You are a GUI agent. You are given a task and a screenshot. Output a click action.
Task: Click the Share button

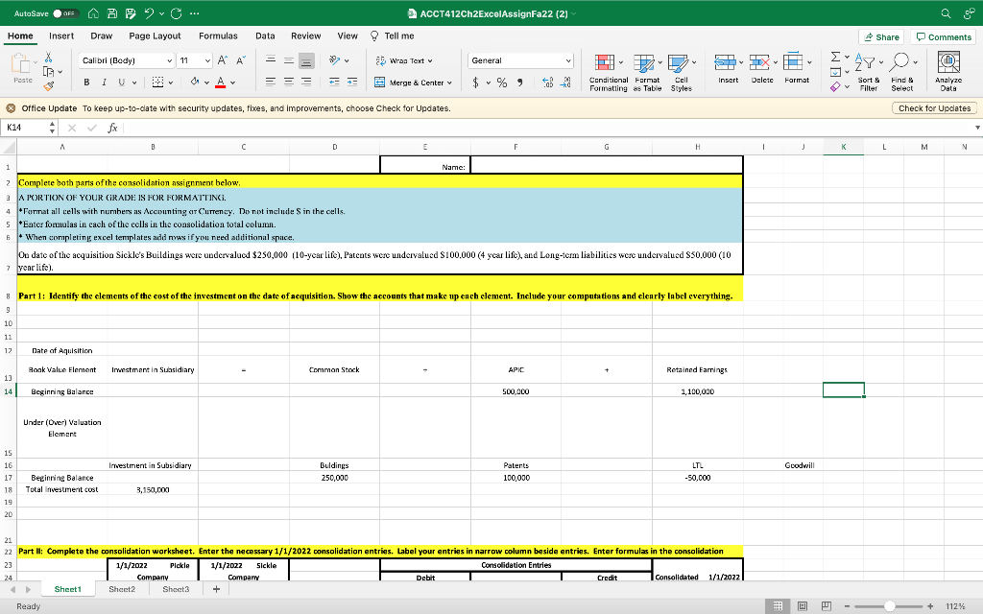pyautogui.click(x=881, y=36)
